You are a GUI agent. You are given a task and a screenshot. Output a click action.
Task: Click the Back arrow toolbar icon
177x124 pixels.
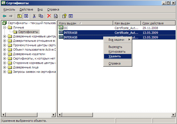pyautogui.click(x=4, y=16)
